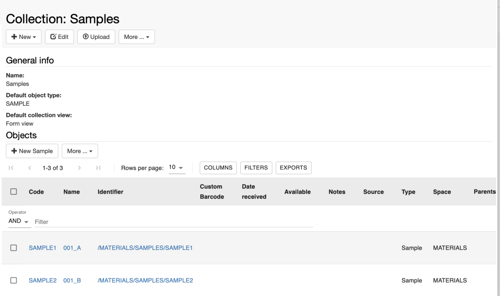Click the Upload button
Viewport: 500px width, 296px height.
96,37
